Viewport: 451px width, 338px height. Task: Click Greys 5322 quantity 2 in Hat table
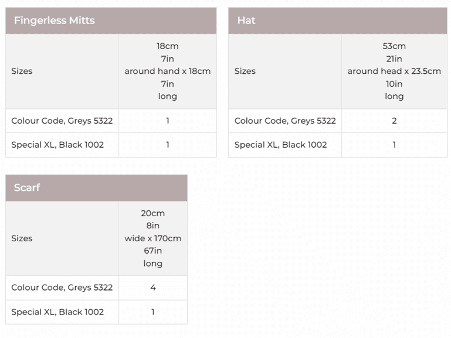pos(394,121)
